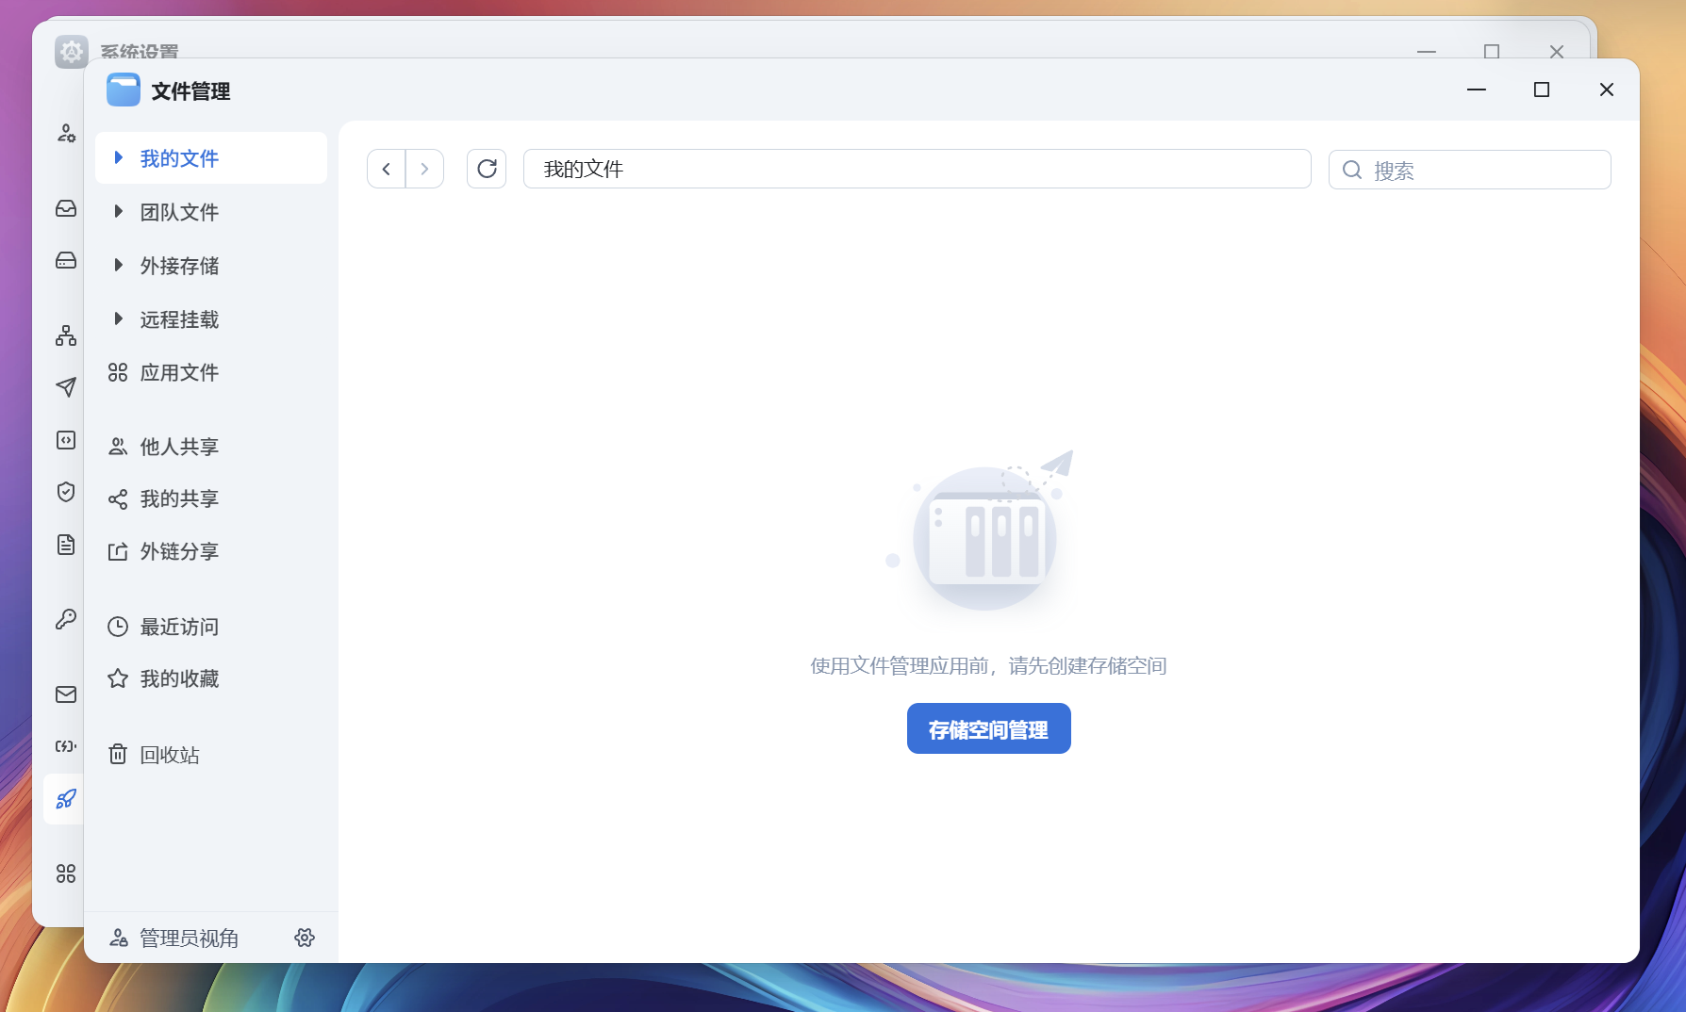
Task: Open the settings gear beside 管理员视角
Action: pyautogui.click(x=305, y=938)
